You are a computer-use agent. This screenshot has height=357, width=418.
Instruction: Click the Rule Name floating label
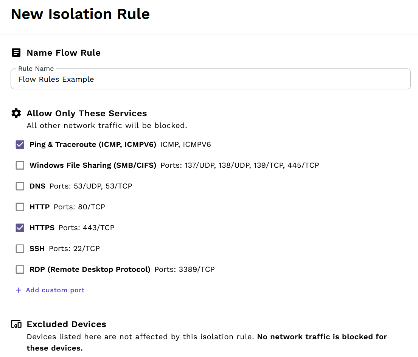pos(36,69)
